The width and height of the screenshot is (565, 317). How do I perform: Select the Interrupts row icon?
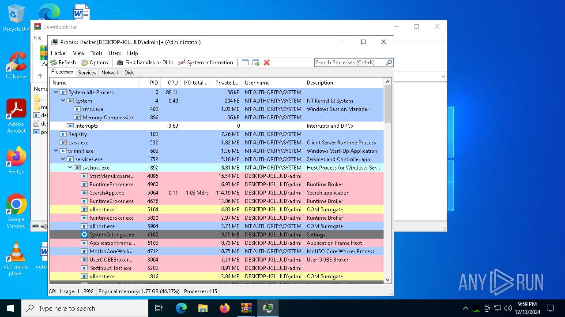coord(70,125)
